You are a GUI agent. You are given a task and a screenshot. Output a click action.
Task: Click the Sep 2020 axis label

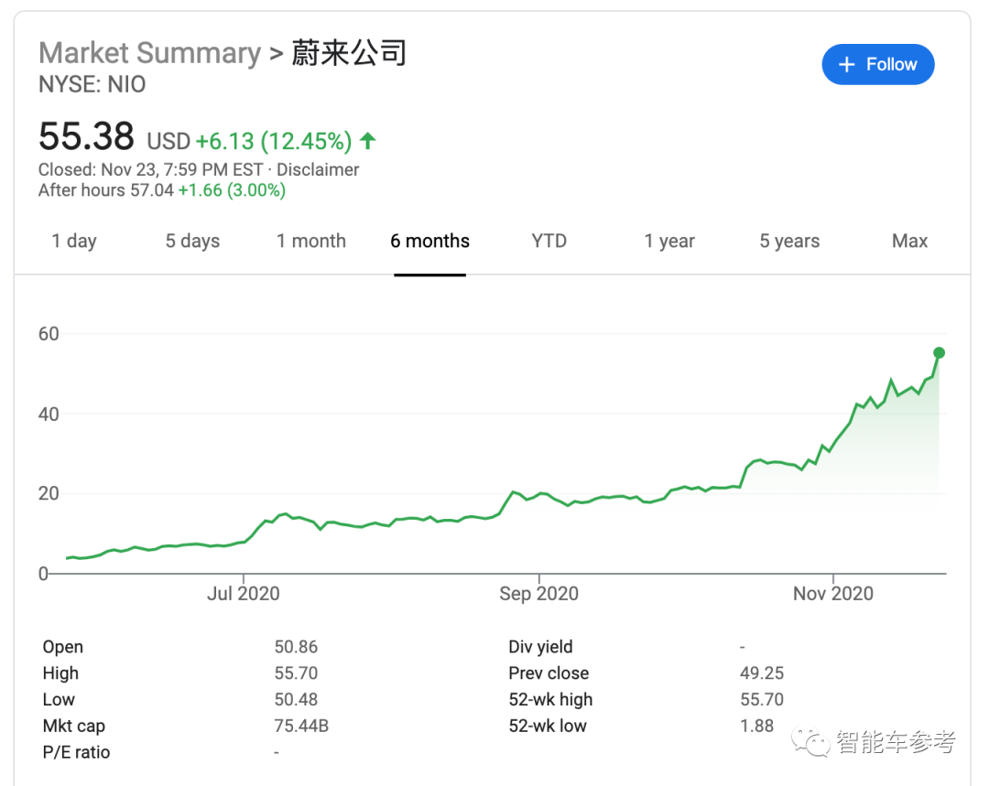(538, 593)
